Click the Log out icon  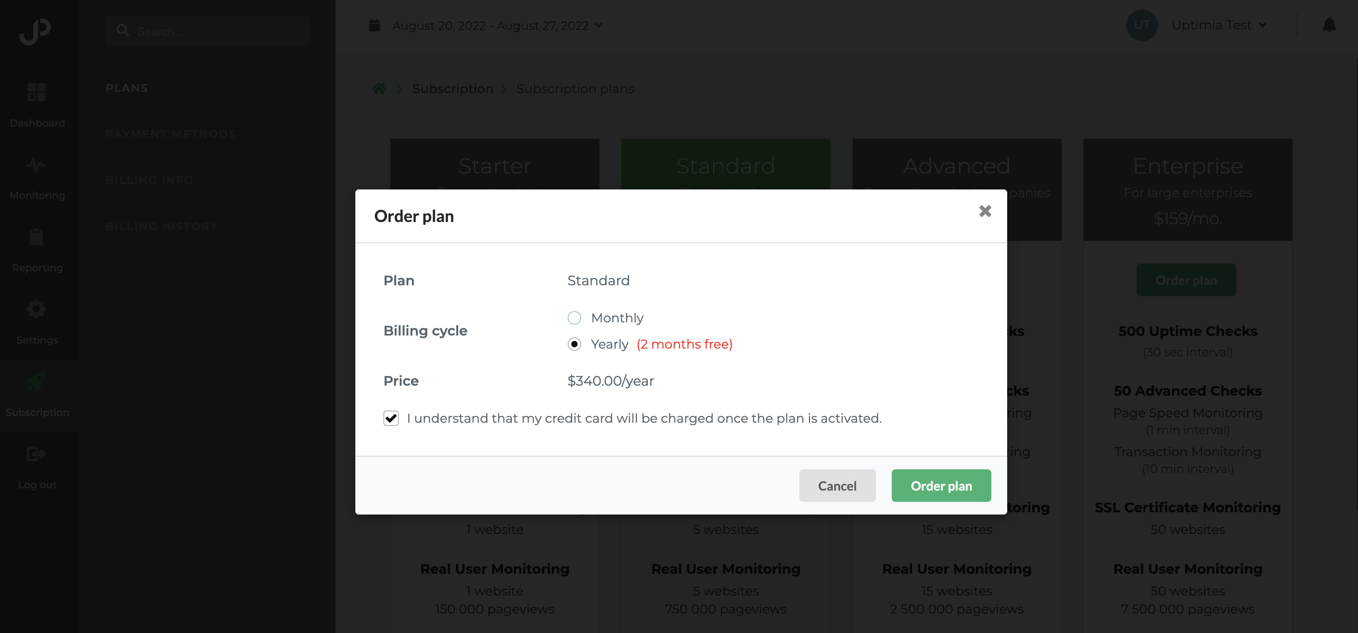(36, 453)
